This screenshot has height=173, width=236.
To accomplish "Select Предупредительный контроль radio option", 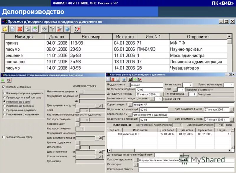I will click(x=4, y=97).
